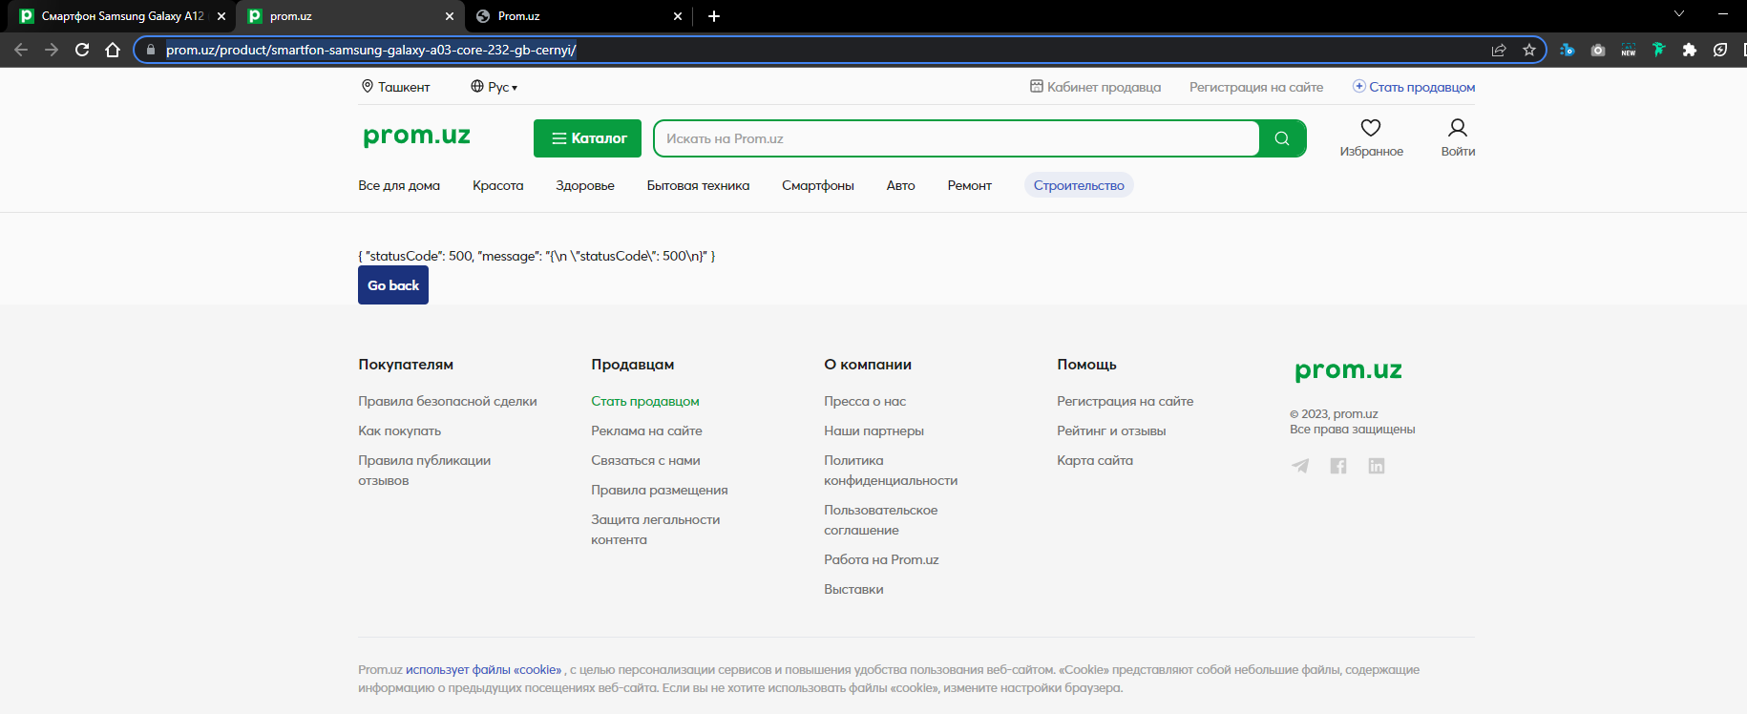Close the third Prom.uz tab
This screenshot has height=714, width=1747.
(x=678, y=16)
